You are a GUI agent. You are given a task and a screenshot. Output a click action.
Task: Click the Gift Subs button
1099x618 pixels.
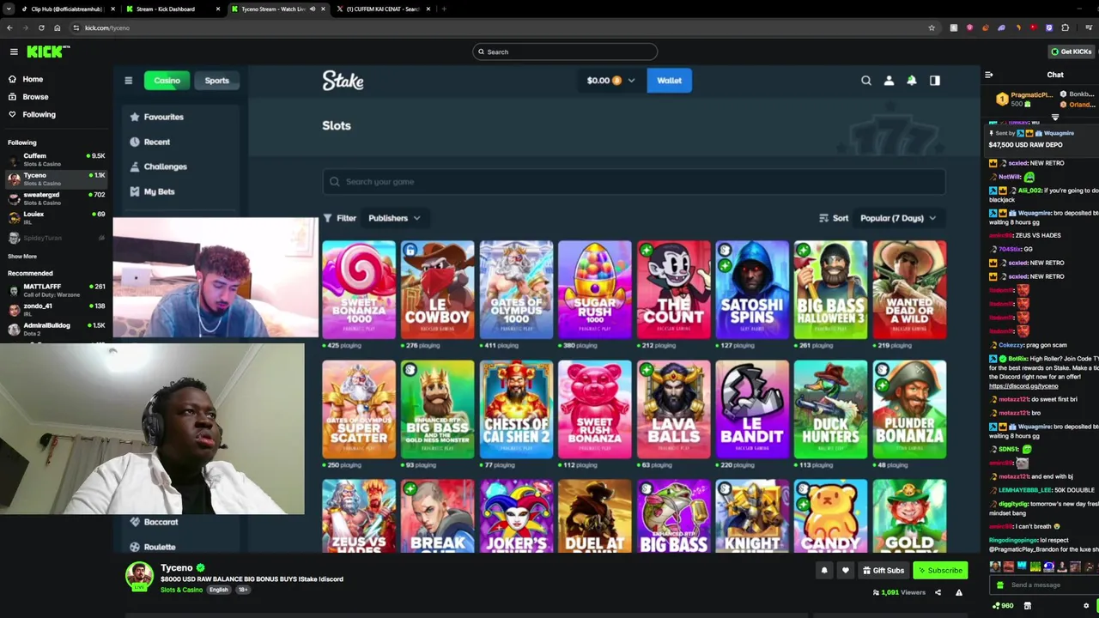click(x=883, y=570)
